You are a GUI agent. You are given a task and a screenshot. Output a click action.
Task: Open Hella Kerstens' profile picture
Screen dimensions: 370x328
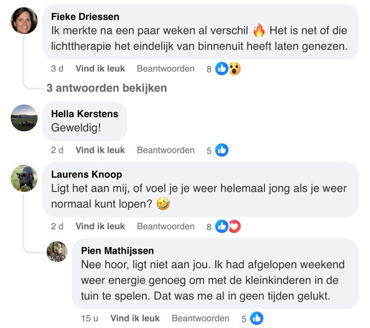click(x=24, y=118)
